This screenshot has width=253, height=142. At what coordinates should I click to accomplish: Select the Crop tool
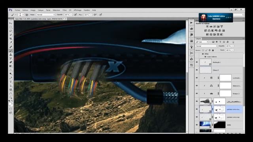[x=11, y=39]
